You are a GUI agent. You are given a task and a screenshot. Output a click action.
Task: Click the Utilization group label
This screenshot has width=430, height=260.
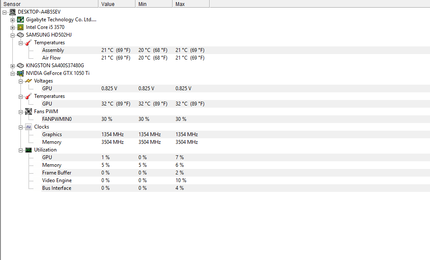(x=45, y=150)
